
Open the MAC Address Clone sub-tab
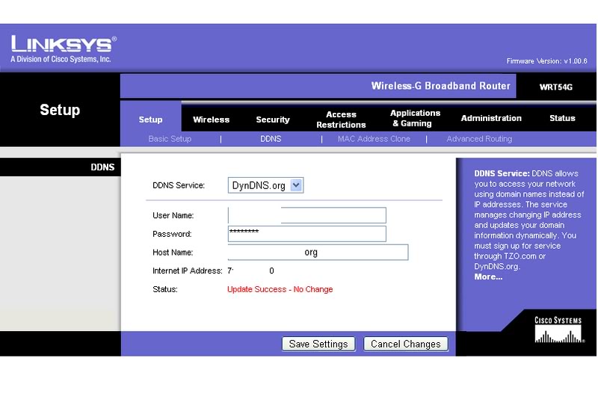pyautogui.click(x=374, y=139)
